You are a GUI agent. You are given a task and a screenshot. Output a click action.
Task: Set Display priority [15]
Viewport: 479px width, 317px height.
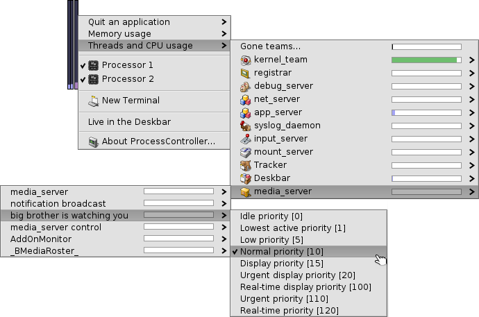[308, 264]
